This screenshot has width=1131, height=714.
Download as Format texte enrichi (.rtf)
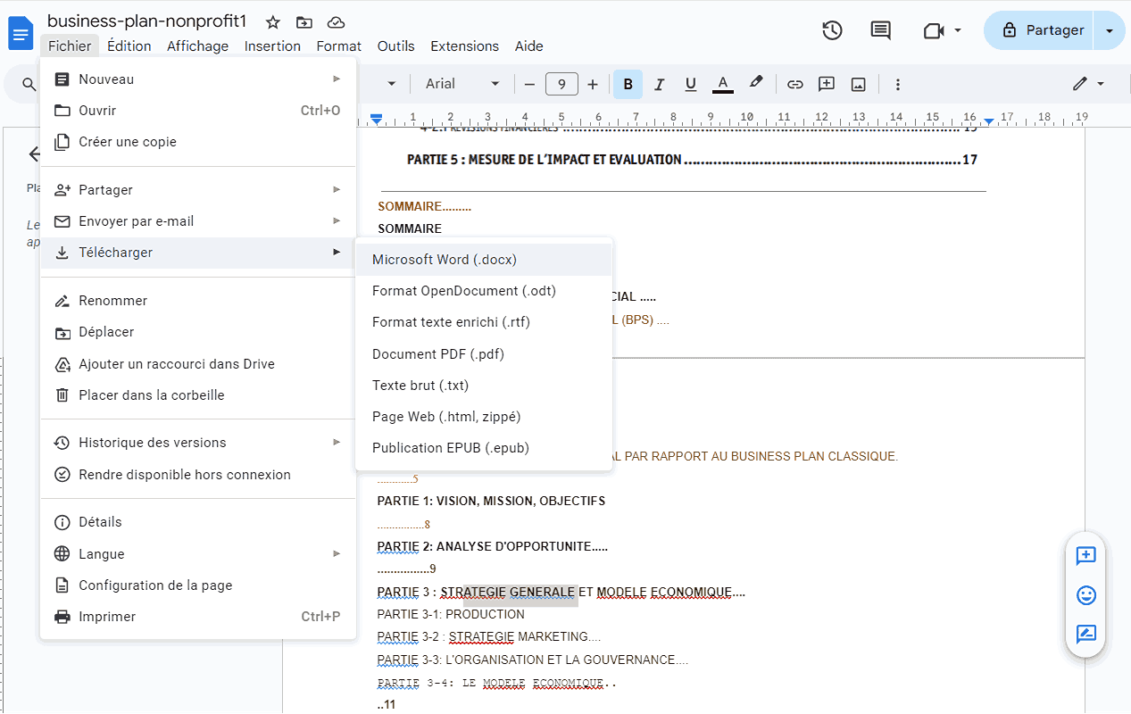(x=484, y=322)
